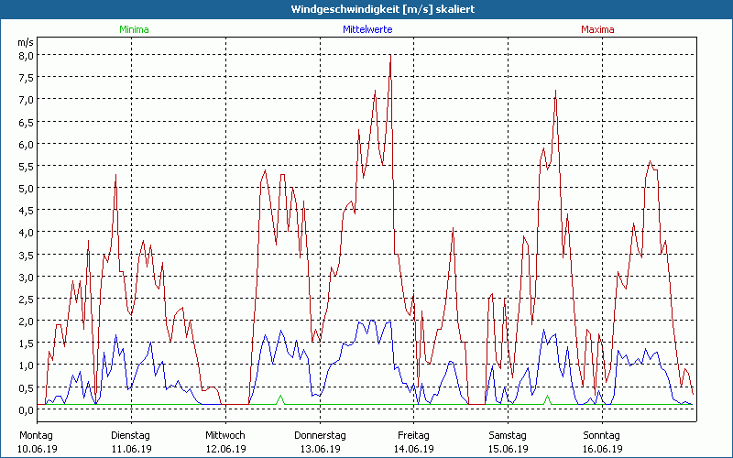Click the 5,0 y-axis tick label
The image size is (733, 458).
click(26, 189)
